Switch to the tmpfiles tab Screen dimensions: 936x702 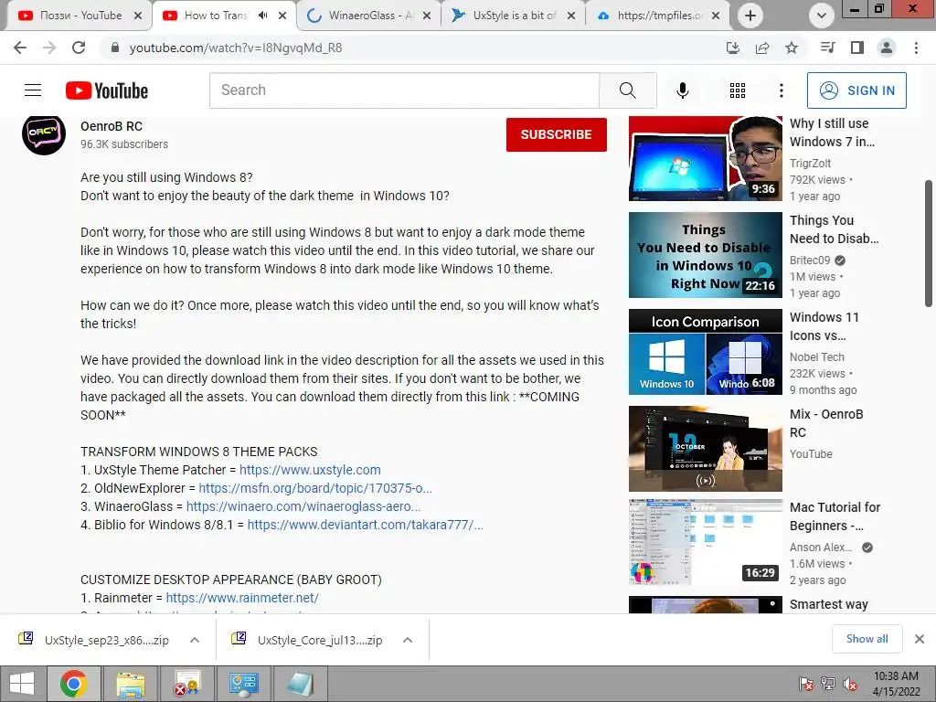657,16
